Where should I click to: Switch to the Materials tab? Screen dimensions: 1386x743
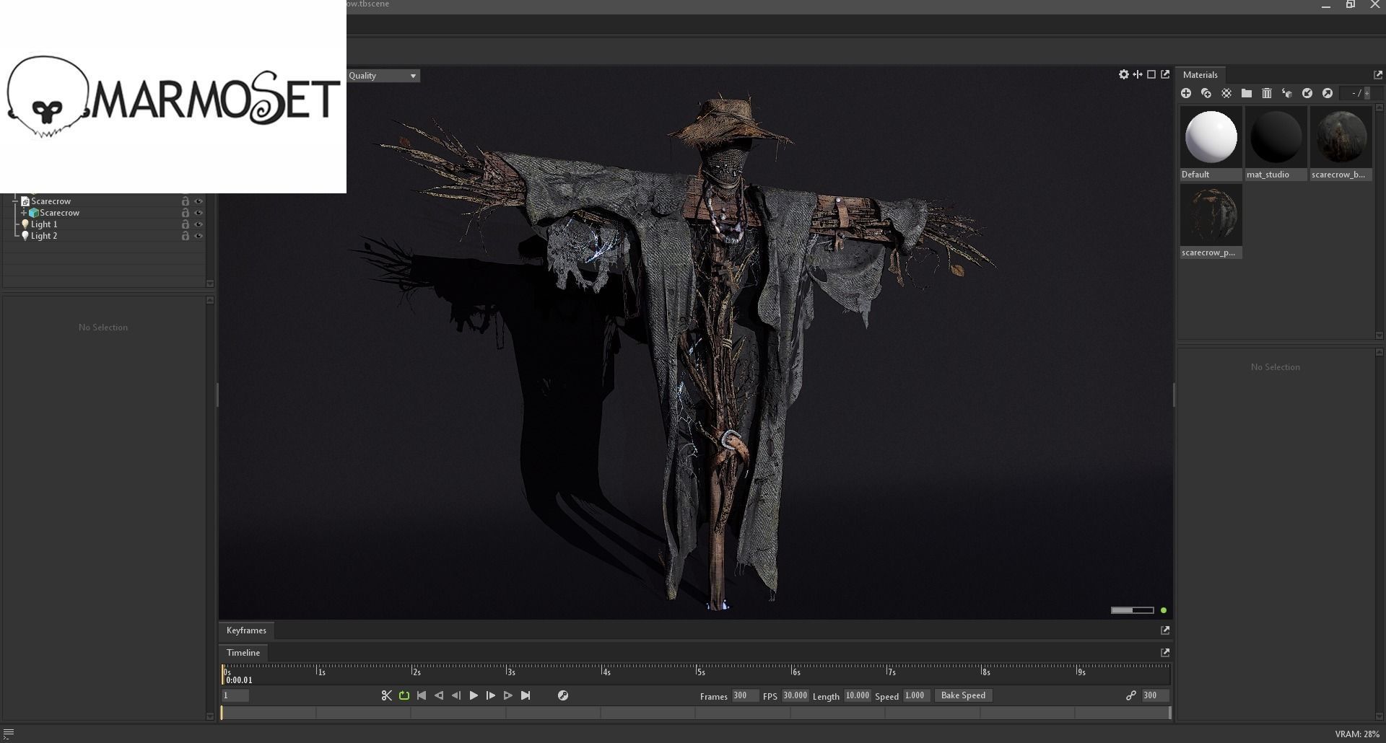tap(1200, 75)
